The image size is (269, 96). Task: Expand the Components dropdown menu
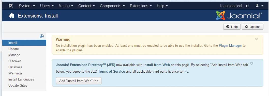(112, 6)
